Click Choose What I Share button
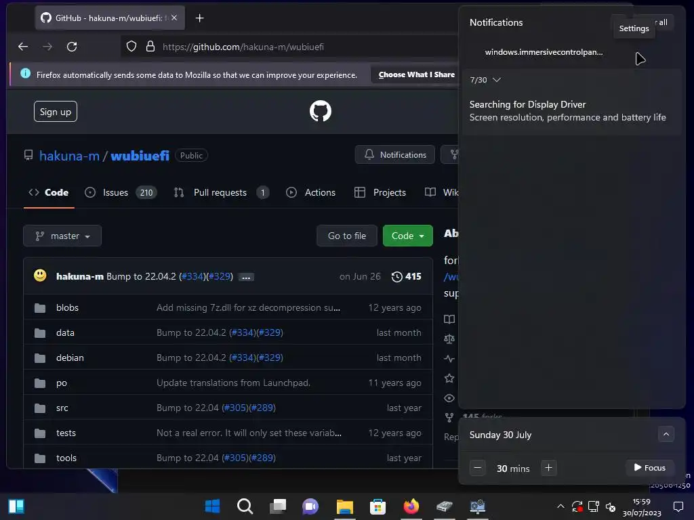Viewport: 694px width, 520px height. 416,74
